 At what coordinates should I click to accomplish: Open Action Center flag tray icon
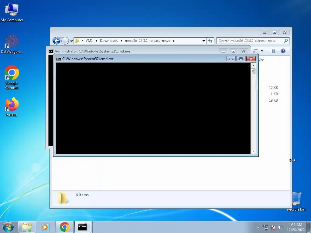[273, 227]
